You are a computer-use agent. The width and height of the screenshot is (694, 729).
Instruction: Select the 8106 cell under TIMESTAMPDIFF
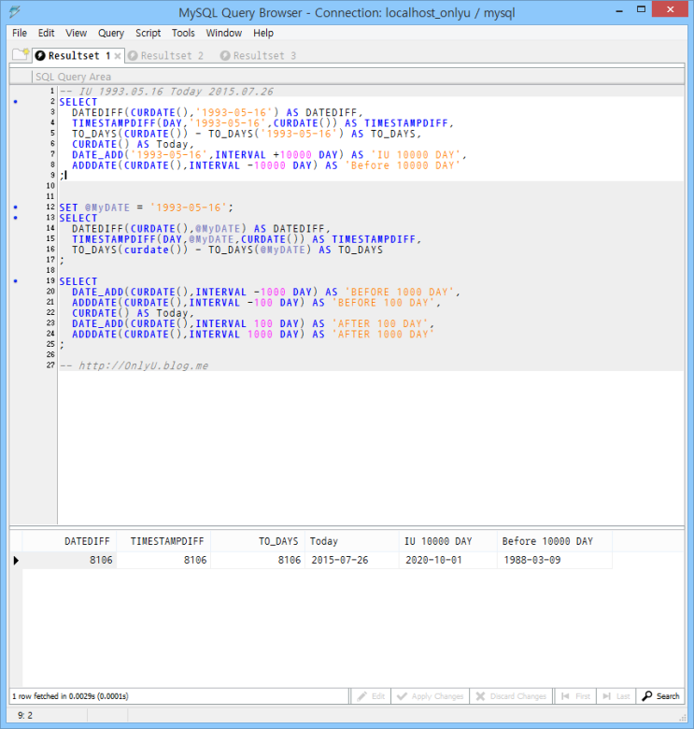[163, 560]
